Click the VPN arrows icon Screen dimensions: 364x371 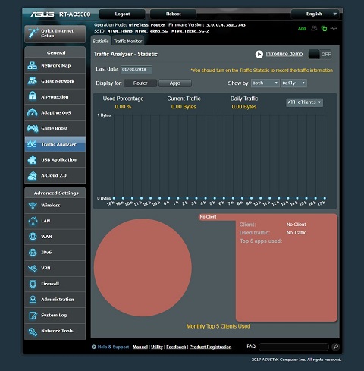[x=33, y=268]
